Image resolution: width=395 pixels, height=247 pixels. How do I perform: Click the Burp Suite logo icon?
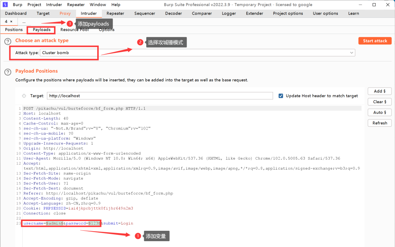(x=5, y=5)
